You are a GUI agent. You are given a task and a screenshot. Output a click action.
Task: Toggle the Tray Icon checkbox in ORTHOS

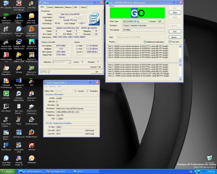170,42
